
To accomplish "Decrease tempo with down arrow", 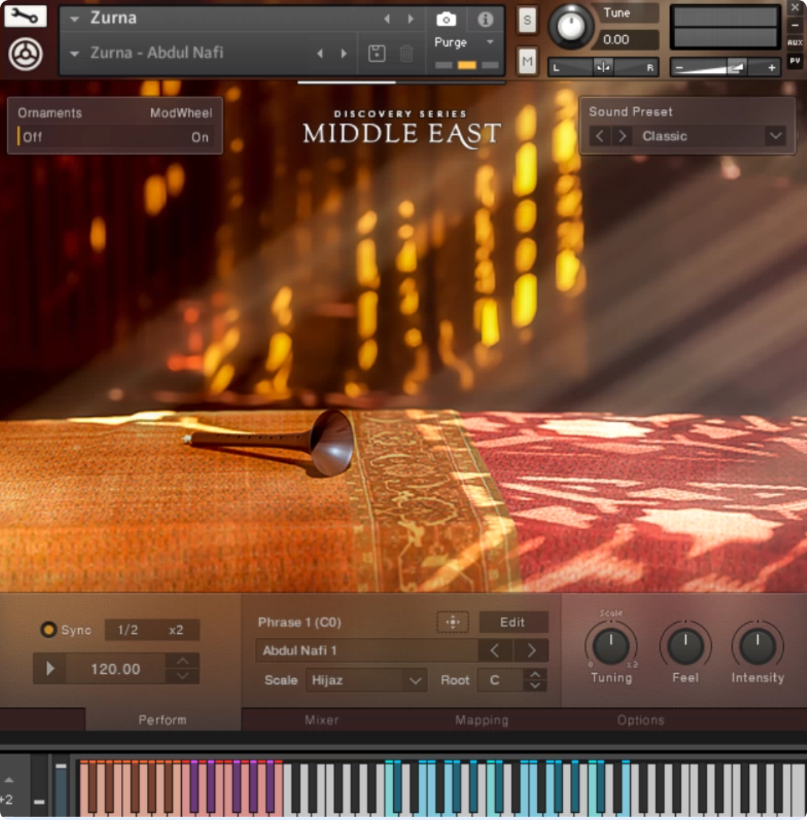I will (x=182, y=675).
